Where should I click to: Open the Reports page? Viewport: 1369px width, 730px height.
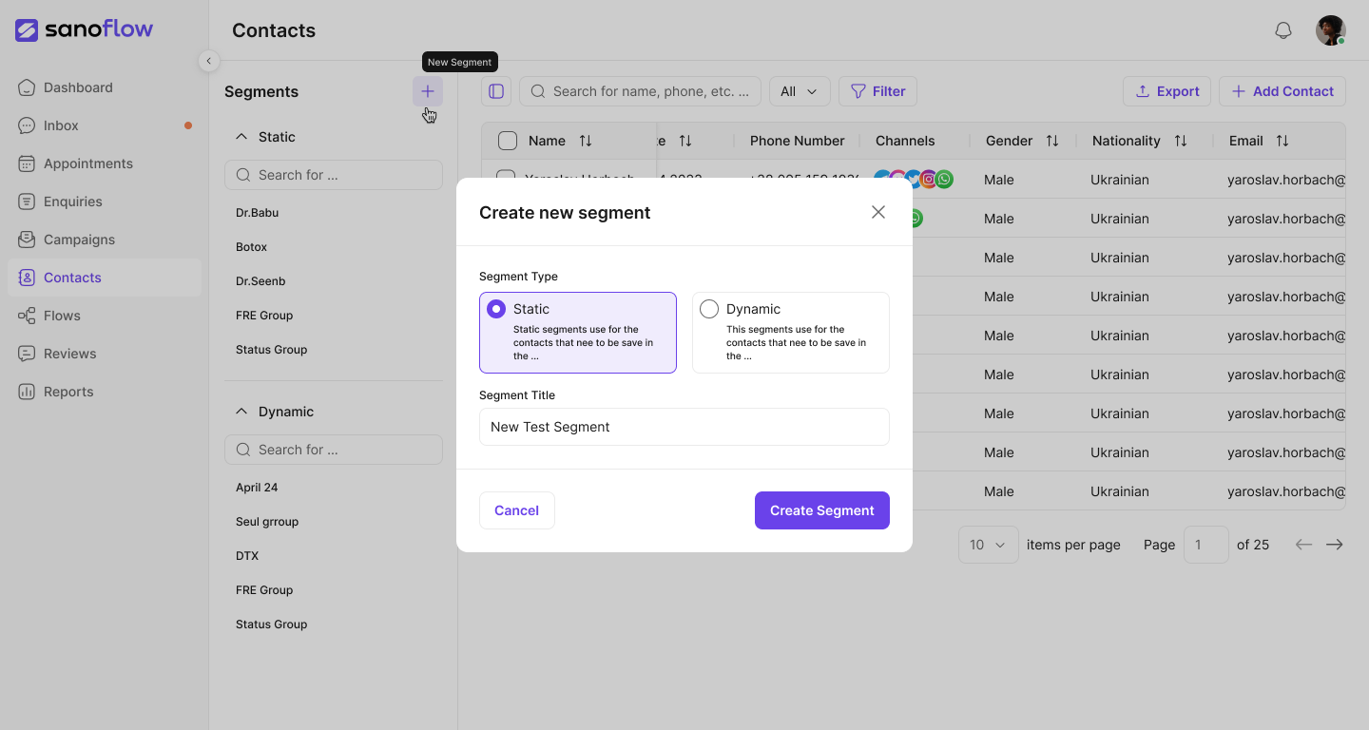click(104, 392)
